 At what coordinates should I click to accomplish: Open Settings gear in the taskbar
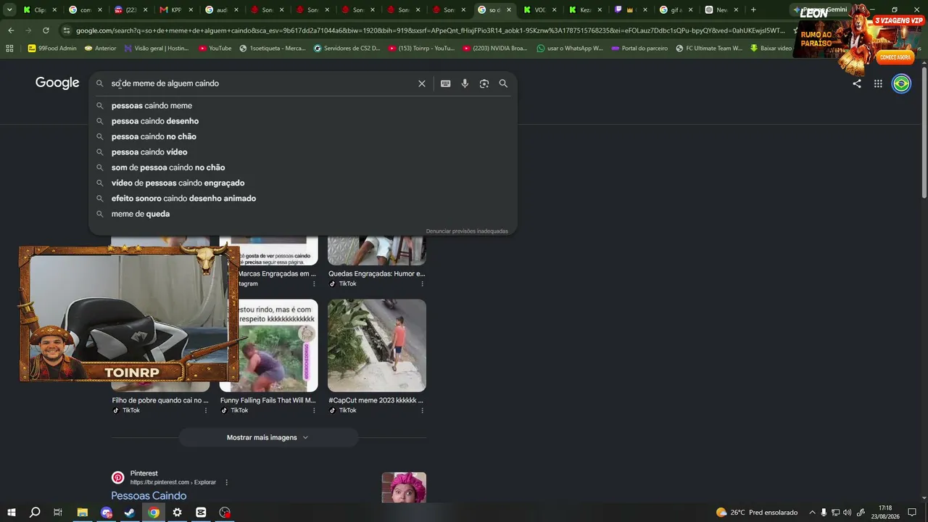[177, 513]
